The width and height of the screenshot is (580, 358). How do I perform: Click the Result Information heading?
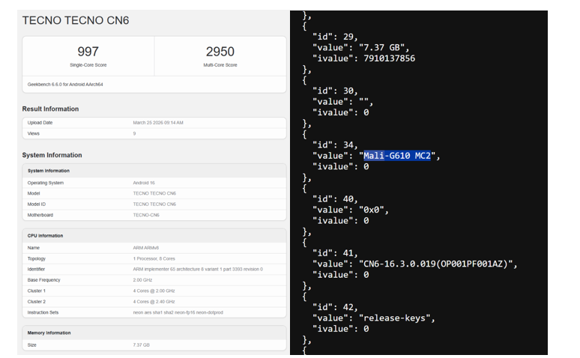pyautogui.click(x=50, y=109)
